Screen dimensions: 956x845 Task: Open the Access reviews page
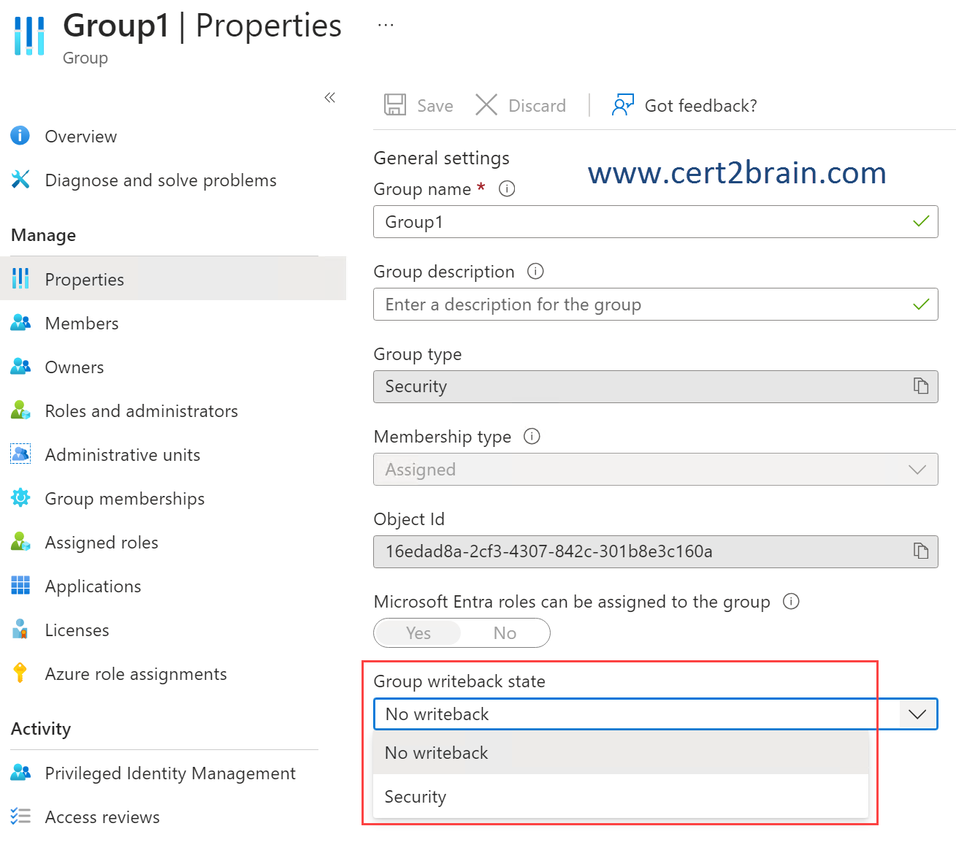click(x=102, y=817)
